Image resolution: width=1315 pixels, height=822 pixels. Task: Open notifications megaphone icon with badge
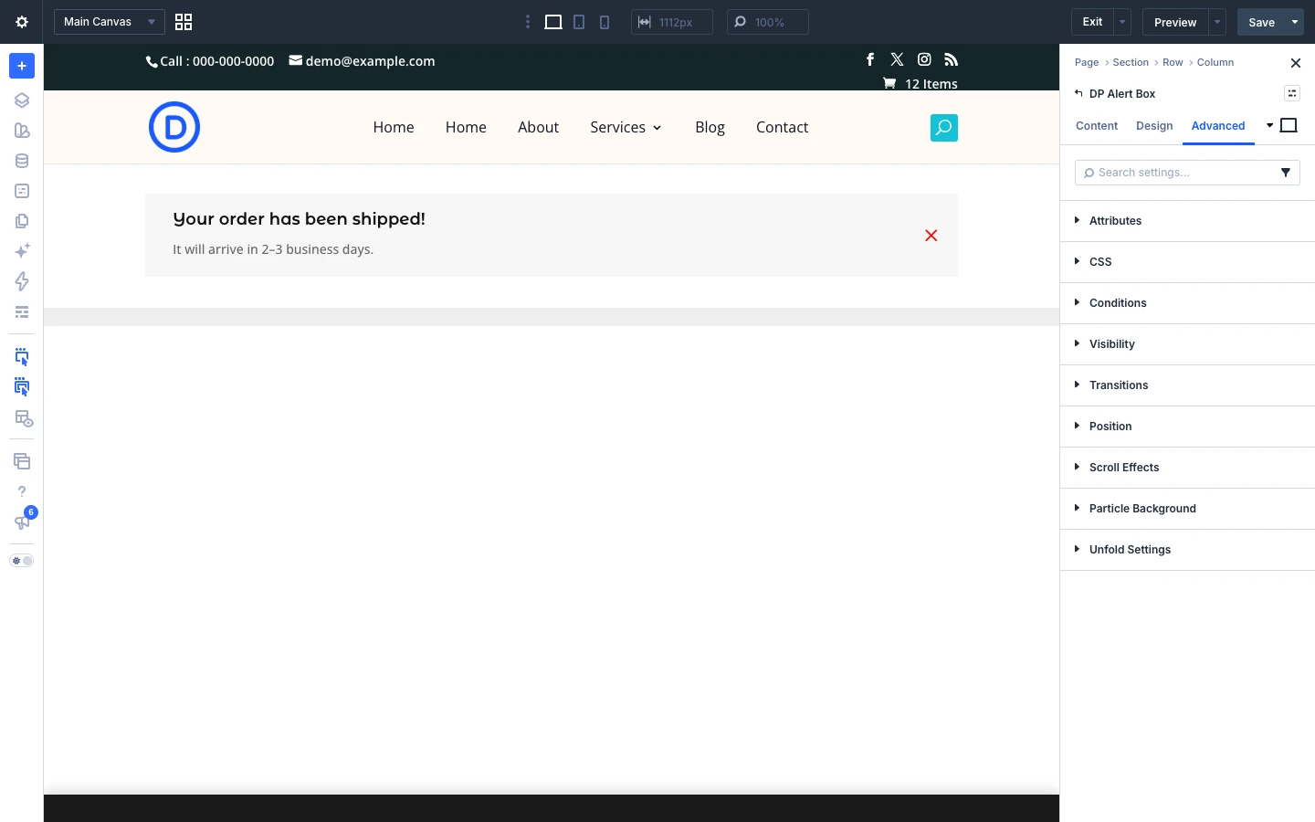22,522
